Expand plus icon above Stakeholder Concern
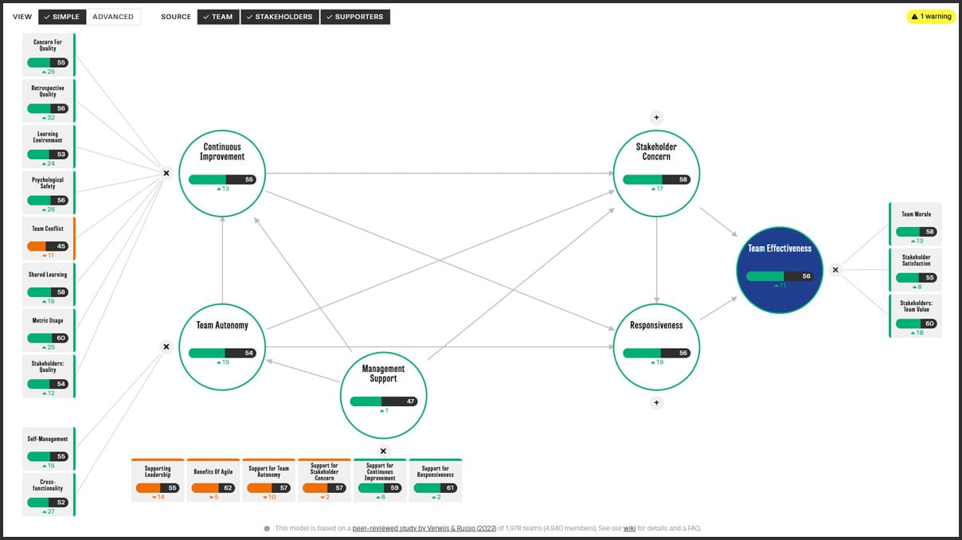Screen dimensions: 962x540 656,118
